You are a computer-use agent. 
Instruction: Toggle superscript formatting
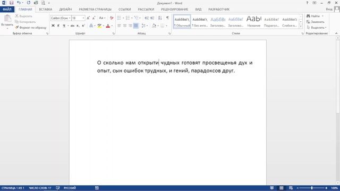83,25
